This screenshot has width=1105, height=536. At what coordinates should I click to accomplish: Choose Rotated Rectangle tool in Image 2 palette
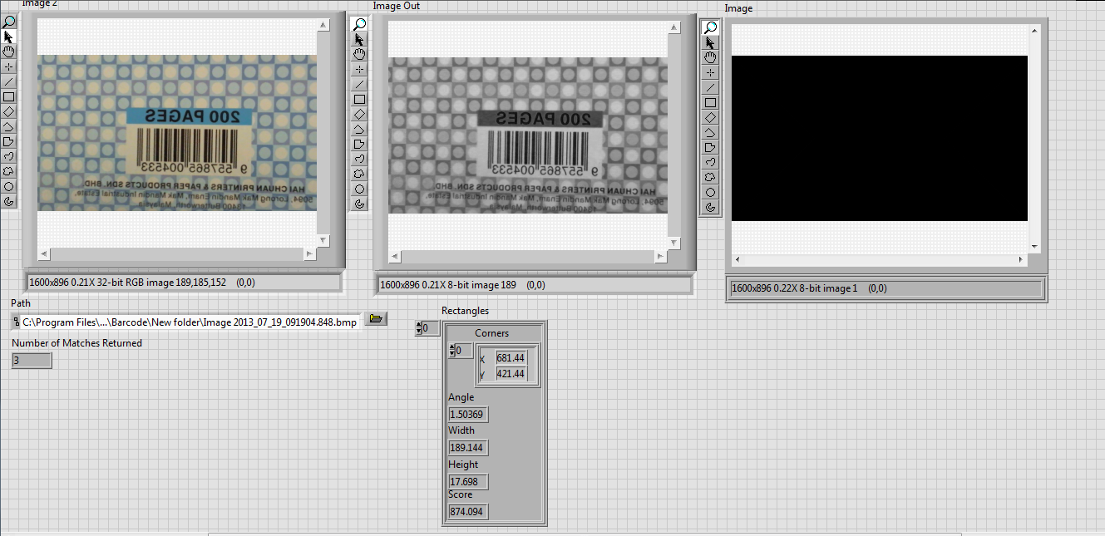pos(9,111)
